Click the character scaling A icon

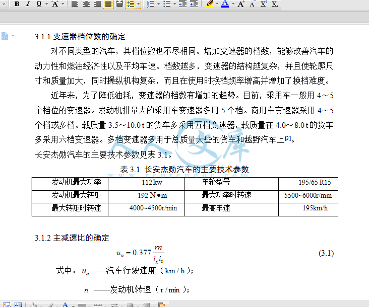click(55, 4)
